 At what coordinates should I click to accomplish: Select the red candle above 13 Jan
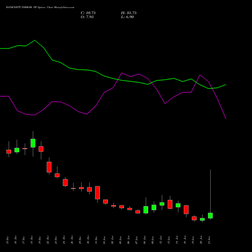click(x=170, y=204)
